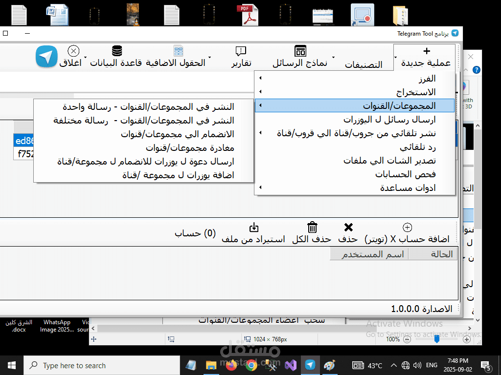Open عملية جديدة dropdown arrow
The width and height of the screenshot is (501, 375).
395,58
